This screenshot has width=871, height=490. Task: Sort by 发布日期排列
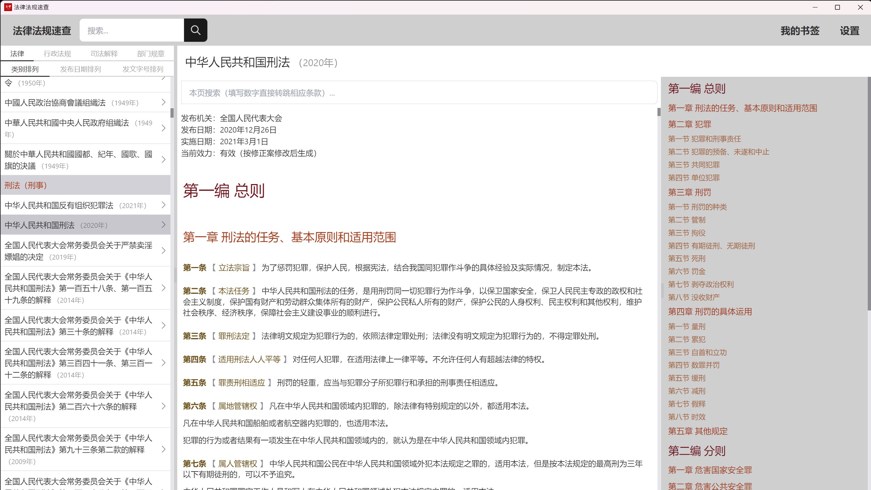(x=80, y=69)
